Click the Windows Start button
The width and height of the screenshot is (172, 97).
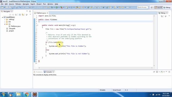coord(3,95)
